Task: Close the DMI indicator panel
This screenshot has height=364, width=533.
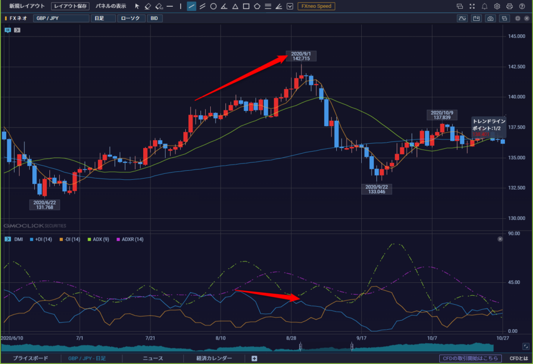Action: point(500,239)
